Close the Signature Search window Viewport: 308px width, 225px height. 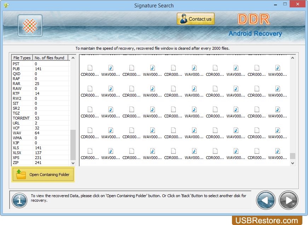(x=298, y=4)
